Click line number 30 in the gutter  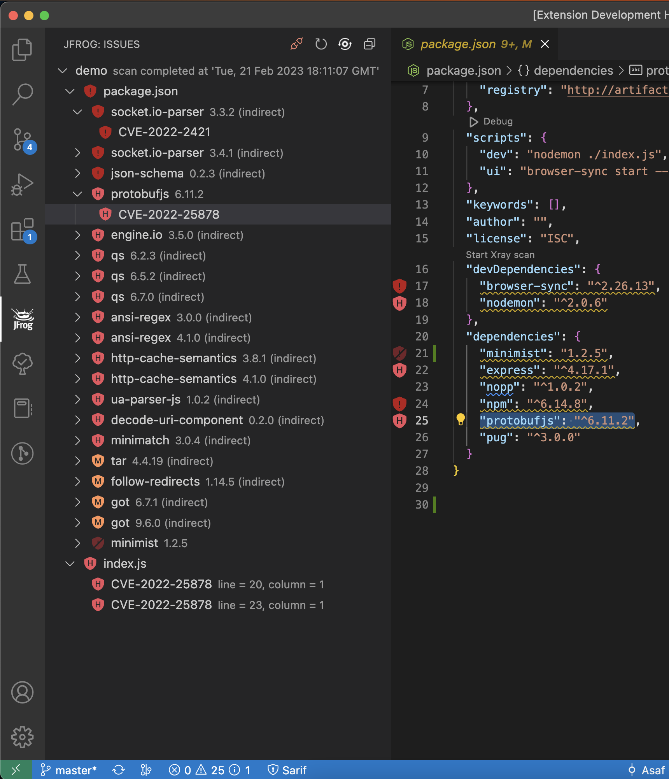422,505
